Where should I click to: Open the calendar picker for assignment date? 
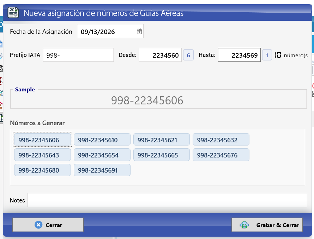pos(139,32)
